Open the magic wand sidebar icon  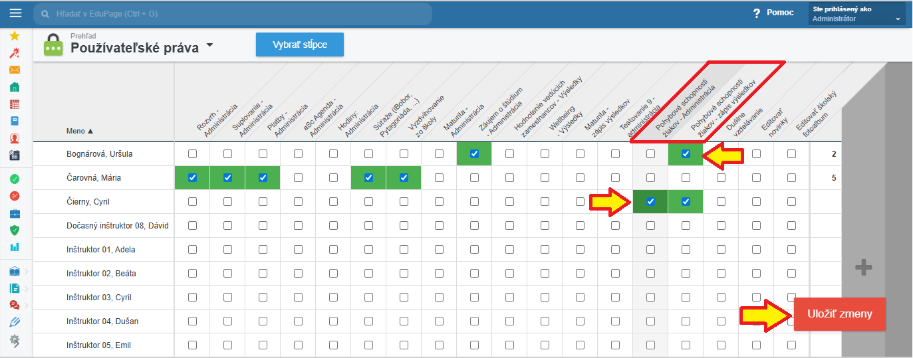coord(15,53)
